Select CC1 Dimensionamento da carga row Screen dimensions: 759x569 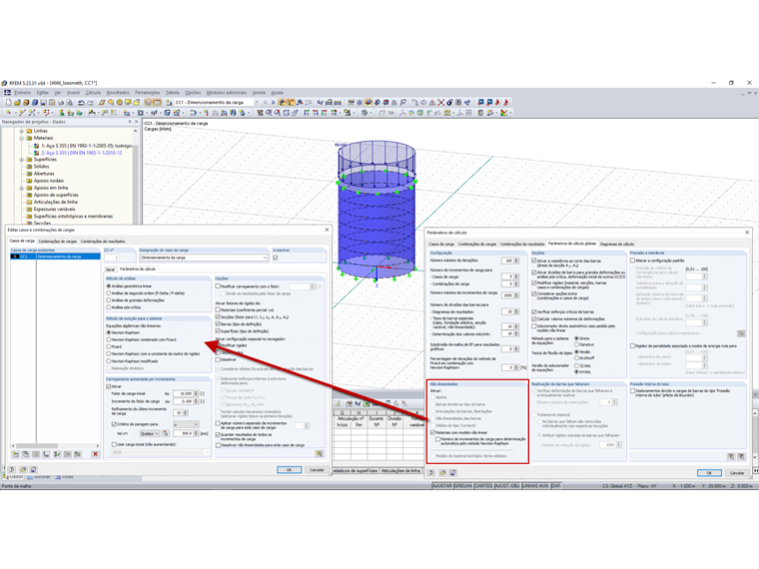[55, 257]
